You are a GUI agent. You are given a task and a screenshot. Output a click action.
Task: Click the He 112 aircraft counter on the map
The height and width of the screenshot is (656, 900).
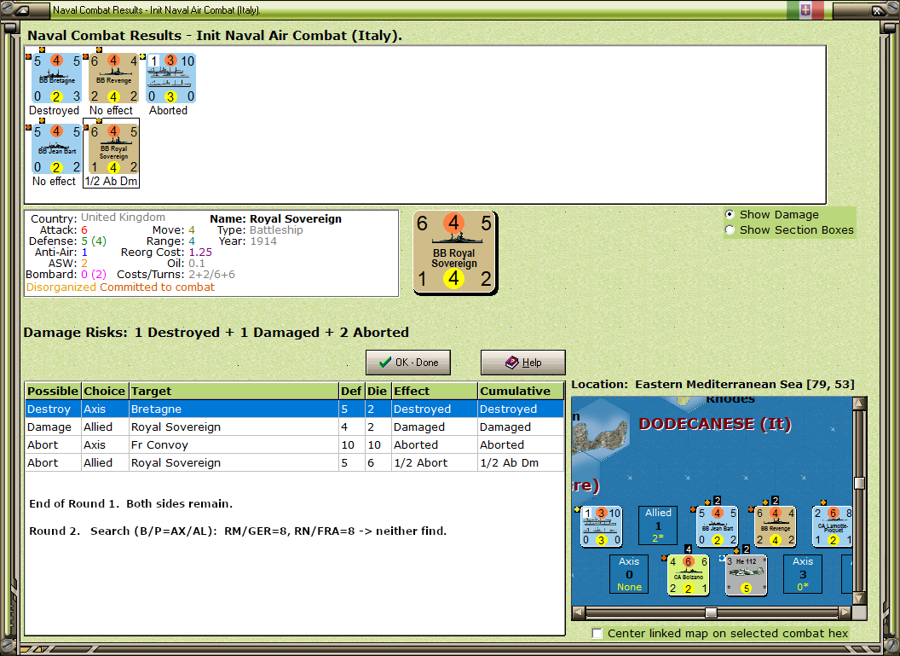(746, 574)
